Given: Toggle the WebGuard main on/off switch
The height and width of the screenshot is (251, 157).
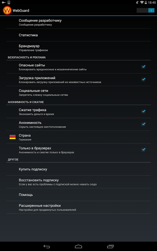Looking at the screenshot, I should coord(146,11).
